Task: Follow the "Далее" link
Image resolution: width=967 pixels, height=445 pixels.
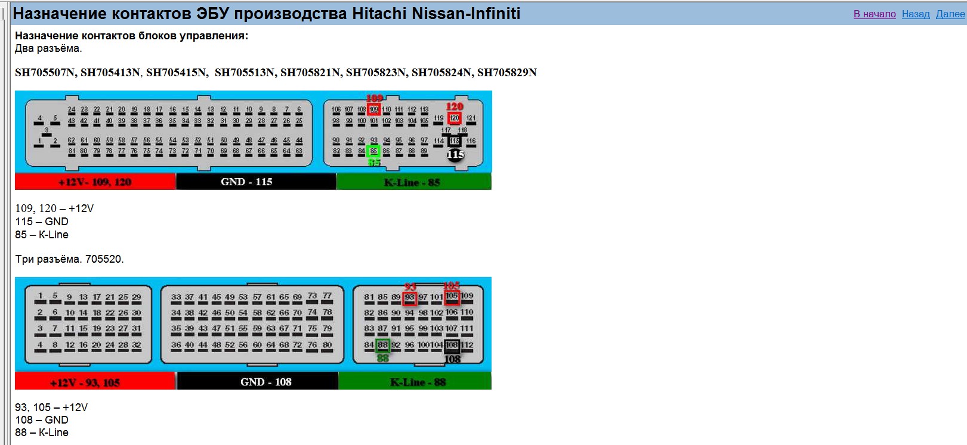Action: click(x=950, y=14)
